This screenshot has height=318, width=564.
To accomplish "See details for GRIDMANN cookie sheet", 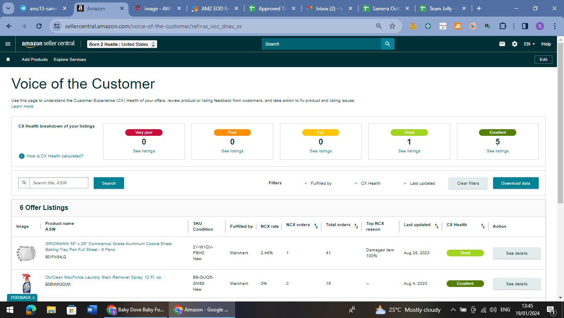I will [x=517, y=253].
